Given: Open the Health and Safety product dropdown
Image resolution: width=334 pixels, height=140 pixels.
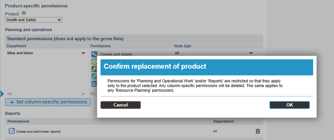Looking at the screenshot, I should coord(34,20).
